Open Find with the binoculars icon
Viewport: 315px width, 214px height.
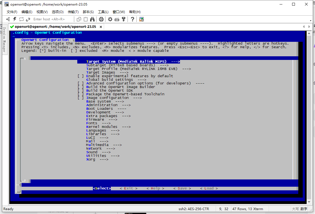pos(92,19)
